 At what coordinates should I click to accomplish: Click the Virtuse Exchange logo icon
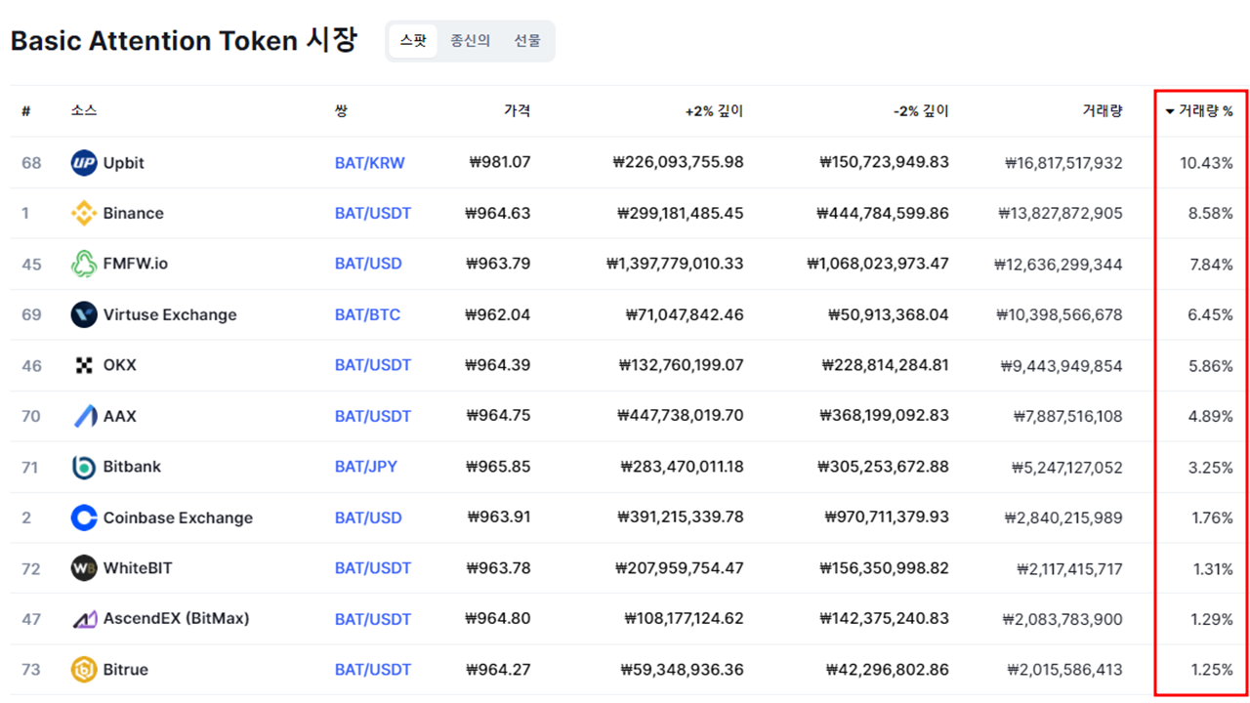click(x=84, y=314)
